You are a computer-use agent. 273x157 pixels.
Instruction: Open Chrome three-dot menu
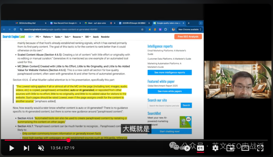click(200, 29)
